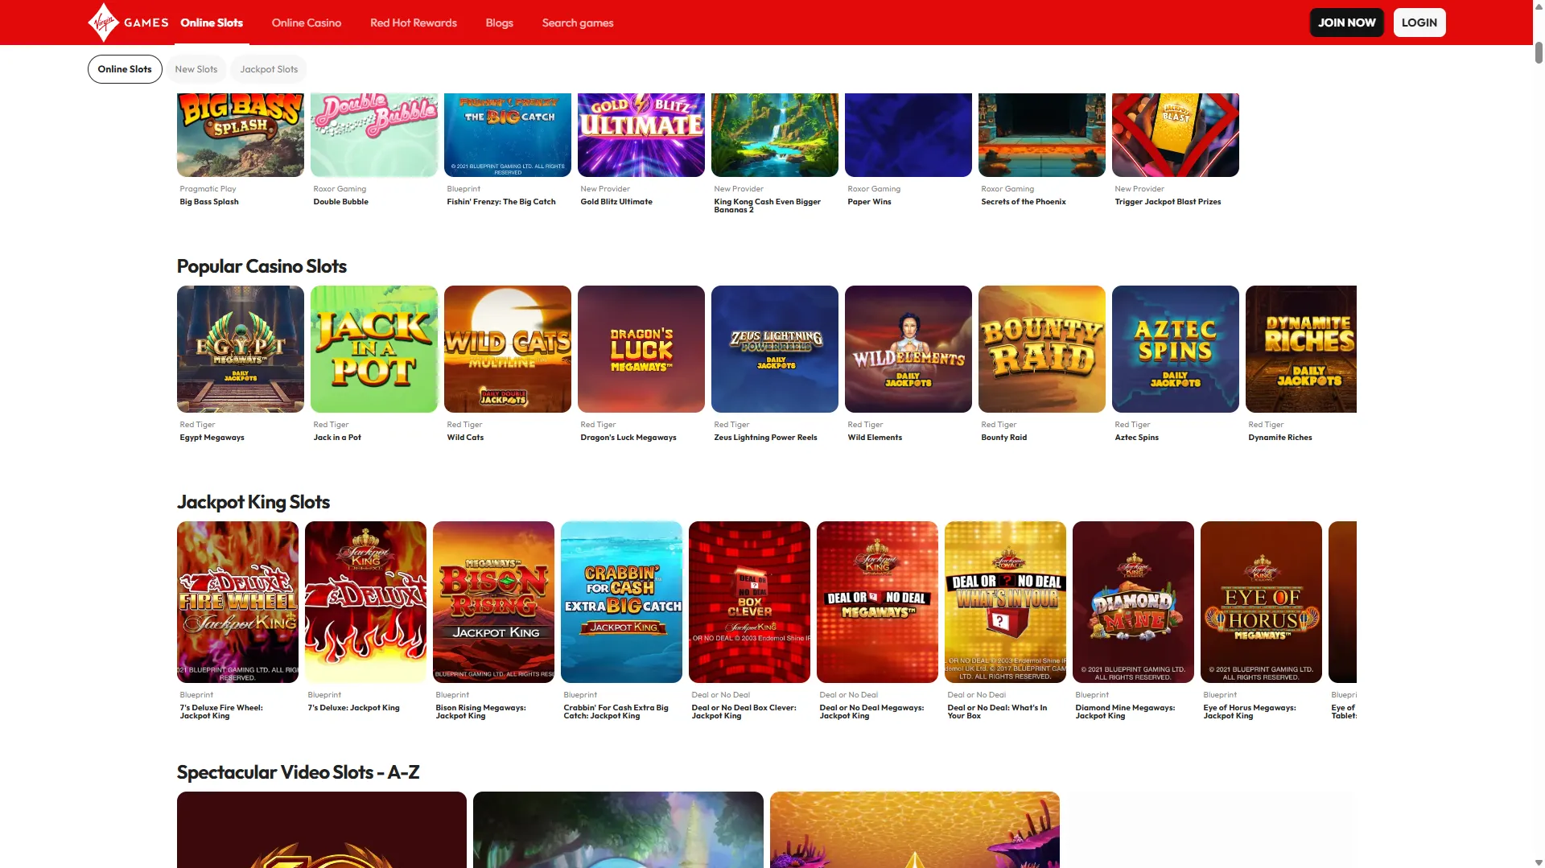Open Deal or No Deal Megaways tile
This screenshot has width=1545, height=868.
(877, 602)
